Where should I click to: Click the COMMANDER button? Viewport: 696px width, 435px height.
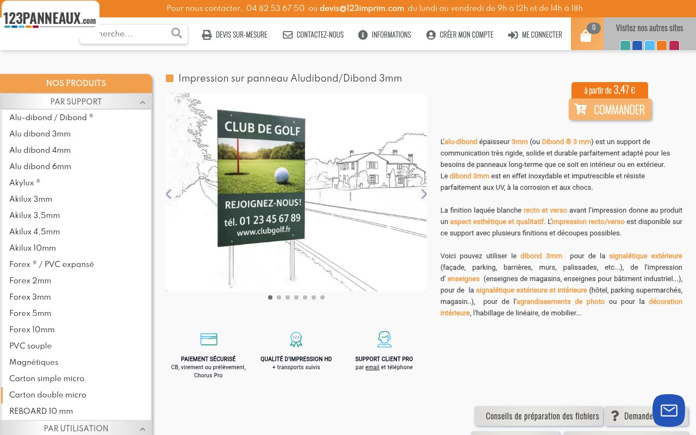(x=610, y=109)
